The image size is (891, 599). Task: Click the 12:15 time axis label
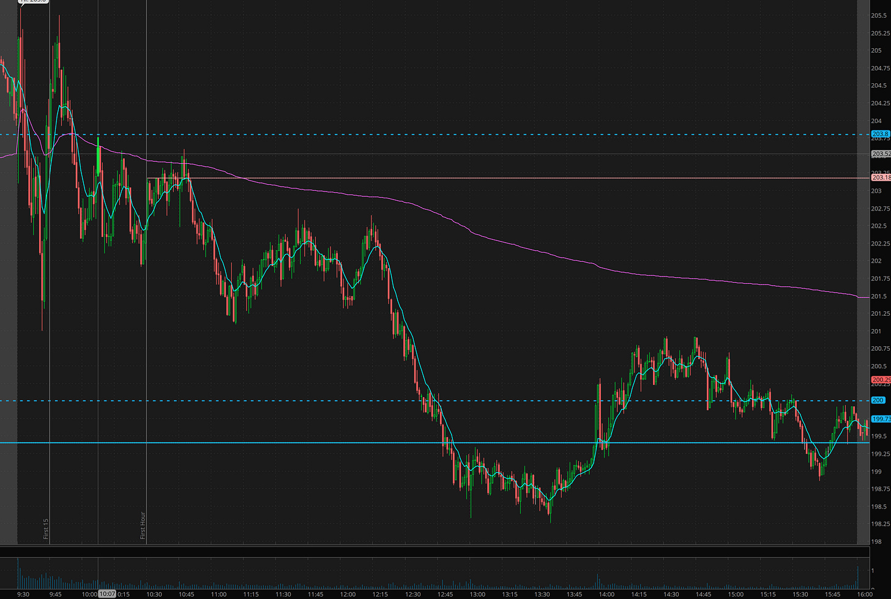tap(380, 594)
